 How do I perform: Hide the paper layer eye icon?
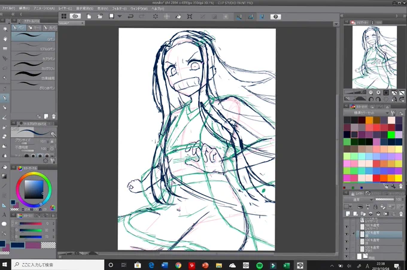coord(347,256)
